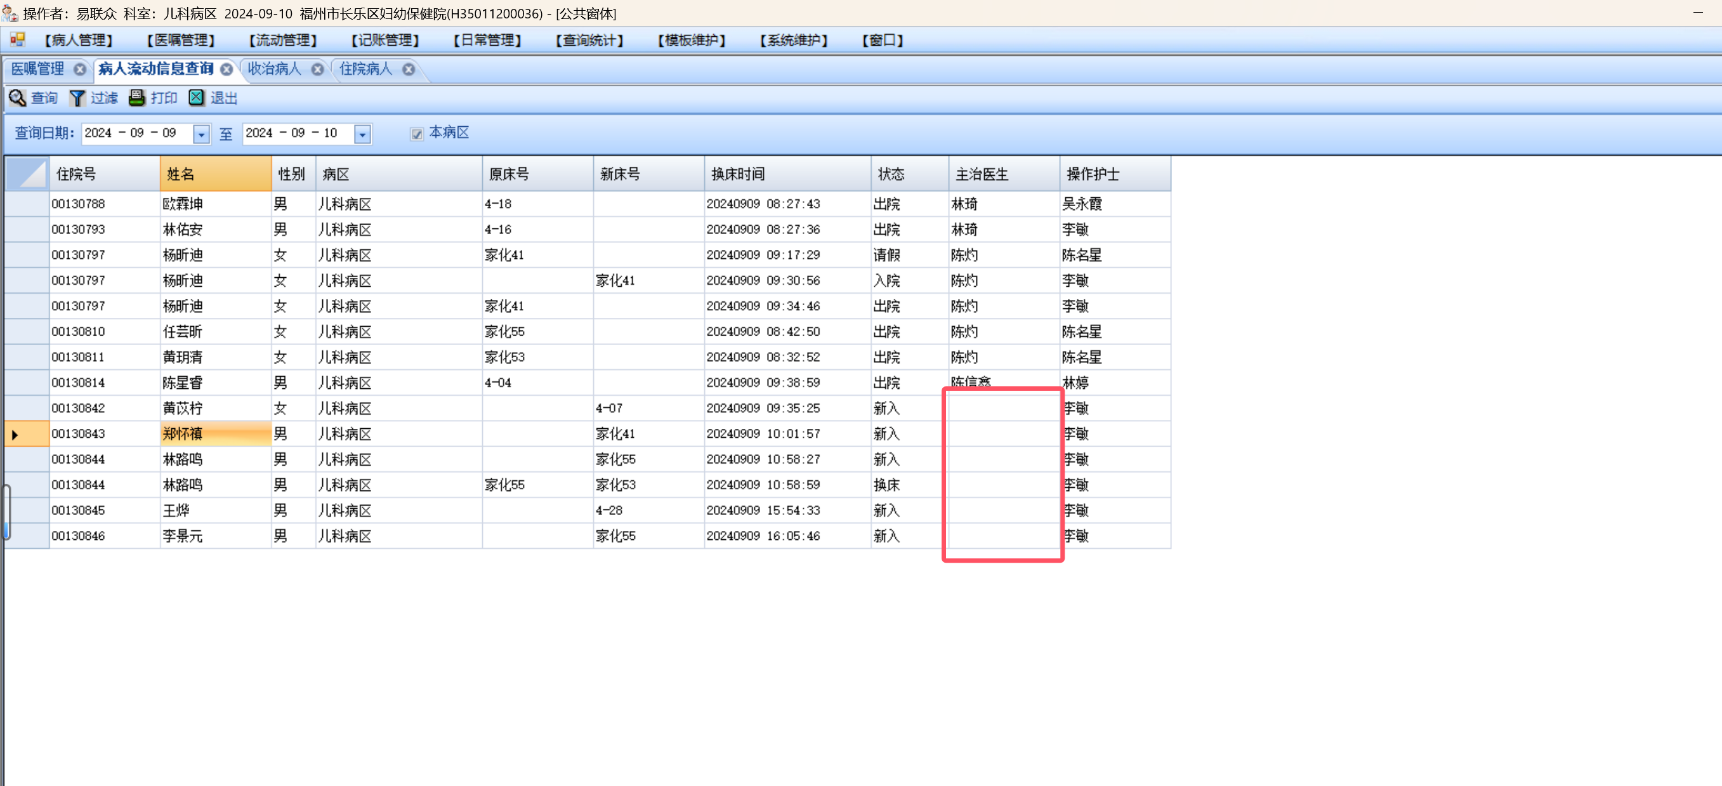Click the 过滤 funnel filter icon
Screen dimensions: 1722x786
[77, 98]
